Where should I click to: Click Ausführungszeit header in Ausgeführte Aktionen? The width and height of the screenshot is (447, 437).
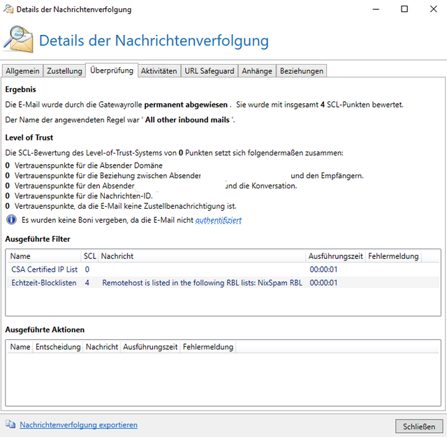pyautogui.click(x=150, y=347)
